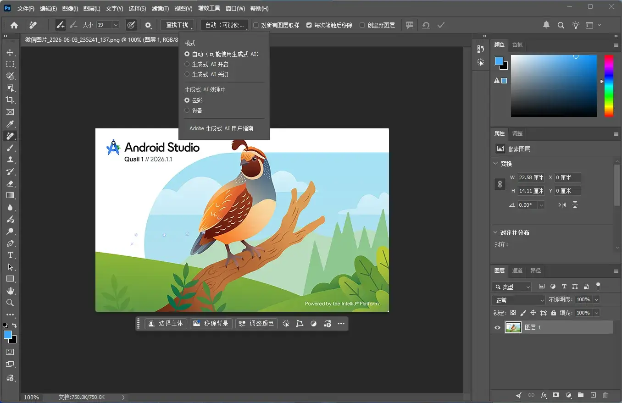
Task: Select the Rectangular Marquee tool
Action: click(x=10, y=64)
